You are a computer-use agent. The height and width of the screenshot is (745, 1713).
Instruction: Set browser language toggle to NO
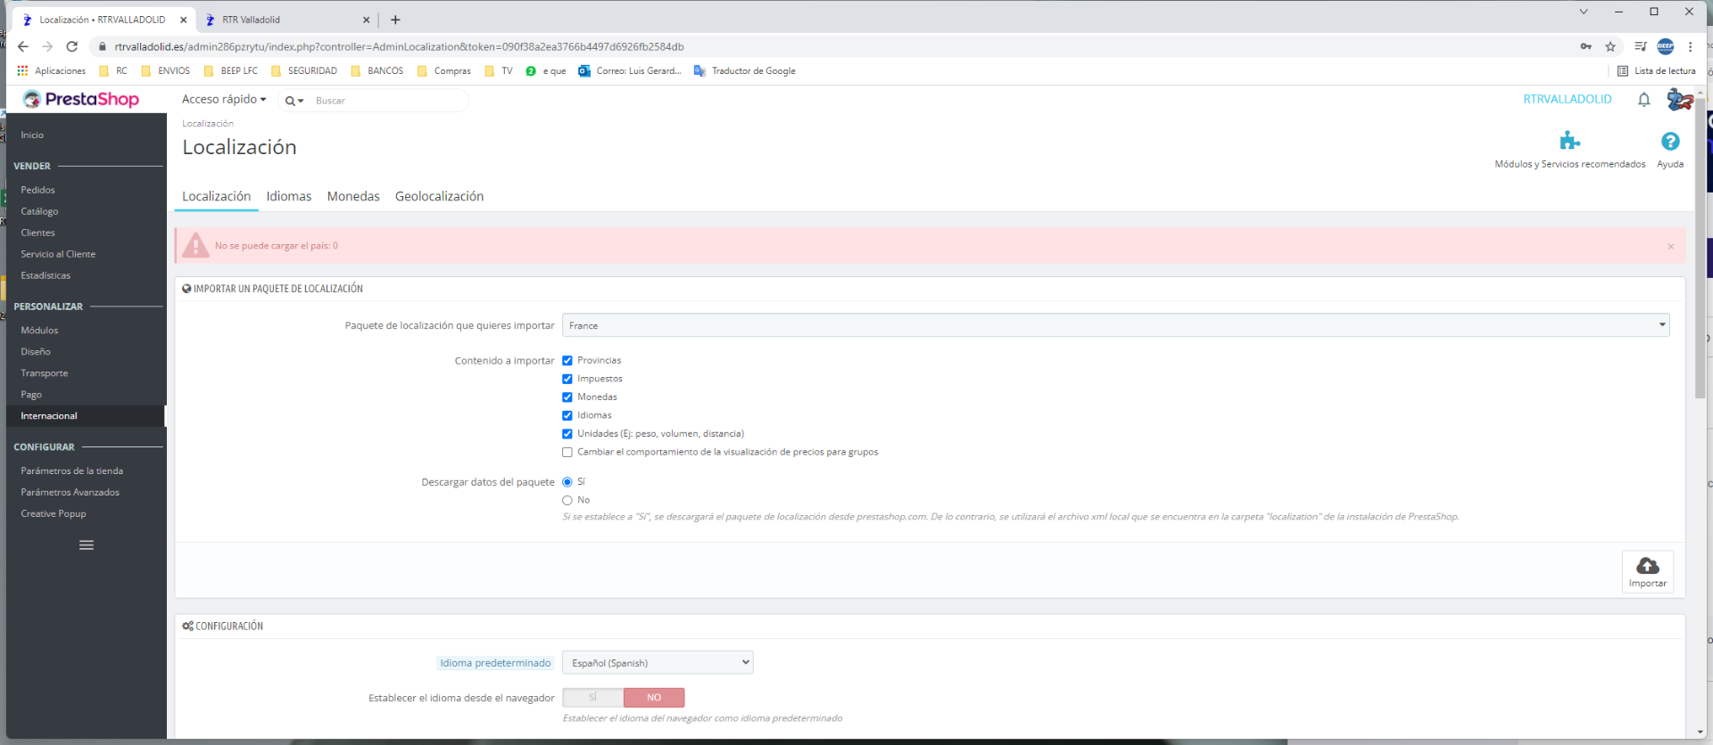coord(654,698)
